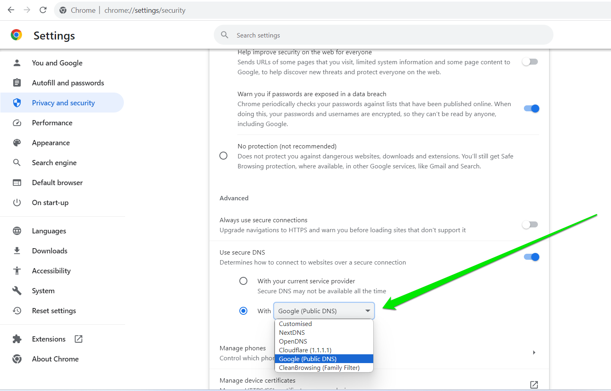Click the Chrome logo beside Settings title
The height and width of the screenshot is (391, 611).
pyautogui.click(x=16, y=35)
